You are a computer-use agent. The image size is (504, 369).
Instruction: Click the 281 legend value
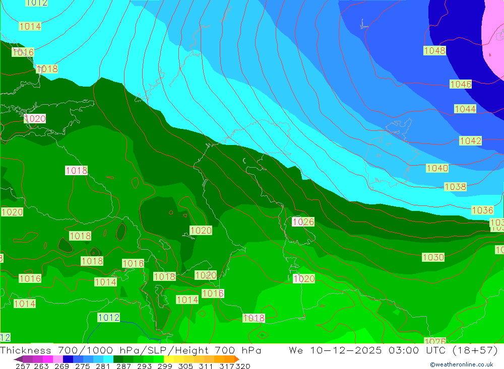pos(103,366)
